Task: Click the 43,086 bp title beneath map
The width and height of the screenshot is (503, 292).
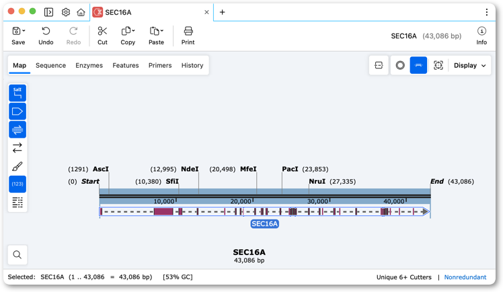Action: coord(249,260)
